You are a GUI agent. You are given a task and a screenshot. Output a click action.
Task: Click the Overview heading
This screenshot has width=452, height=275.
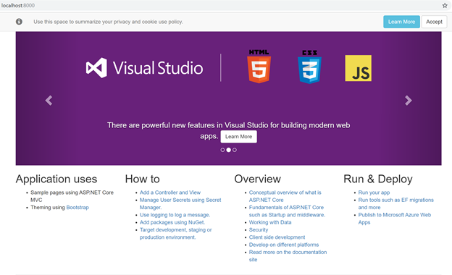[x=257, y=179]
